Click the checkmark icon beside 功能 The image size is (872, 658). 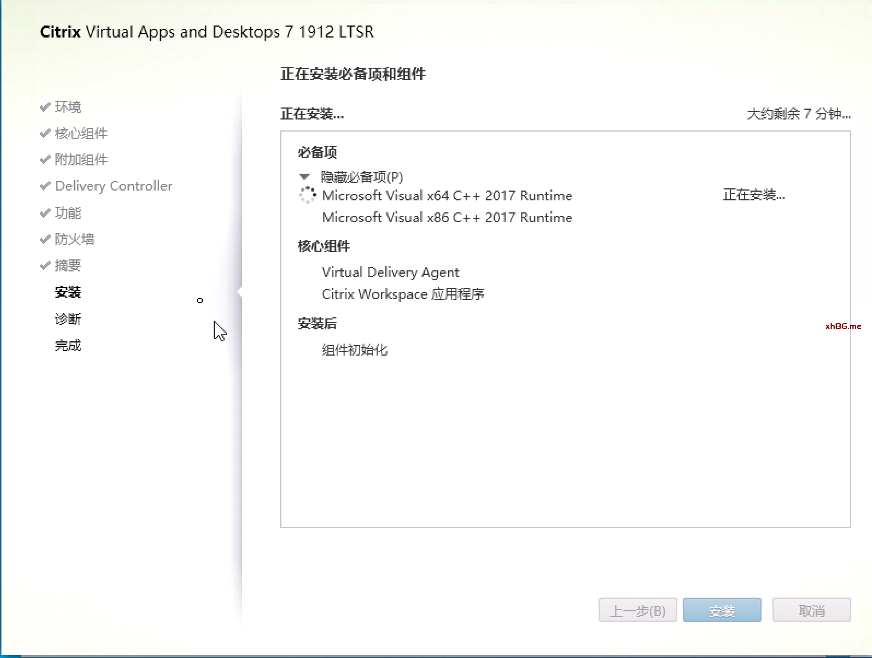tap(45, 213)
